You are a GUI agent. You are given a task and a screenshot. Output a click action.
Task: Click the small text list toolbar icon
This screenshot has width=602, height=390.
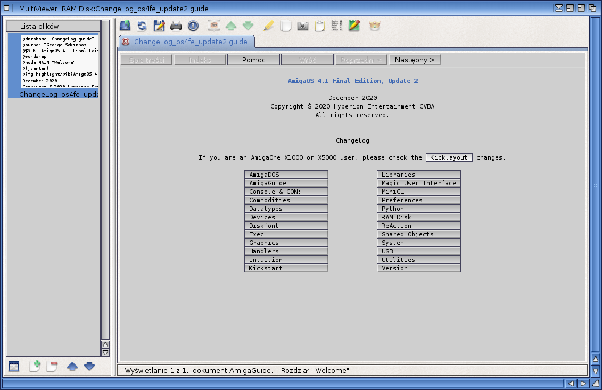click(337, 26)
